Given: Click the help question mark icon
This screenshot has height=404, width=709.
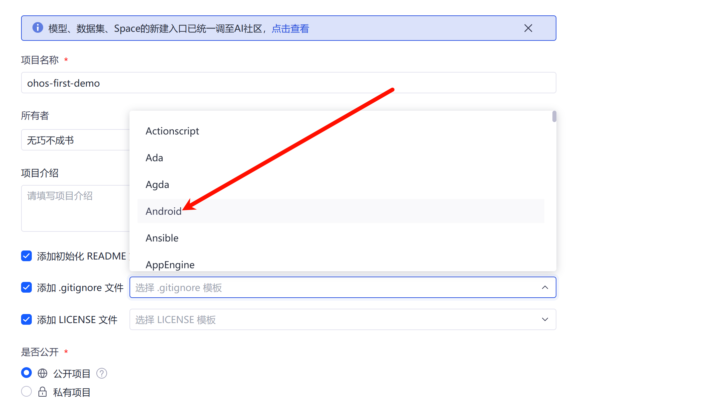Looking at the screenshot, I should point(101,373).
